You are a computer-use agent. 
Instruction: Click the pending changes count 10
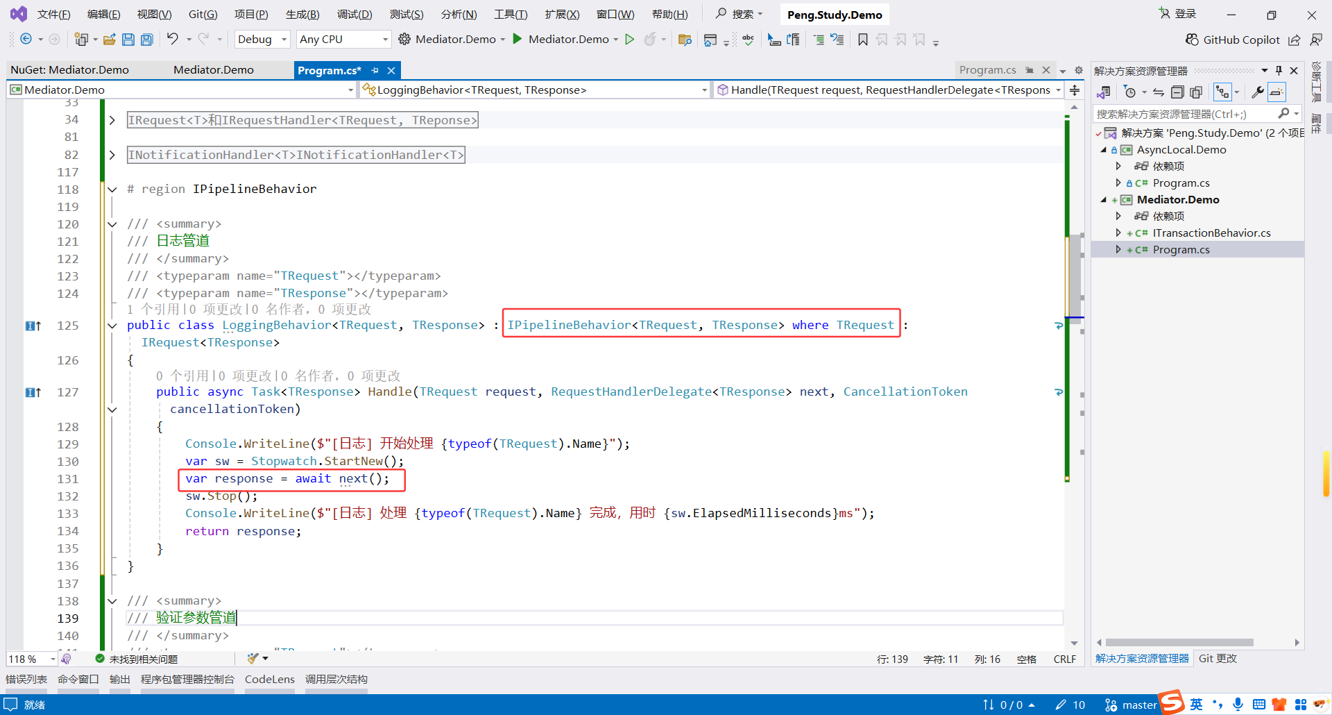1070,705
